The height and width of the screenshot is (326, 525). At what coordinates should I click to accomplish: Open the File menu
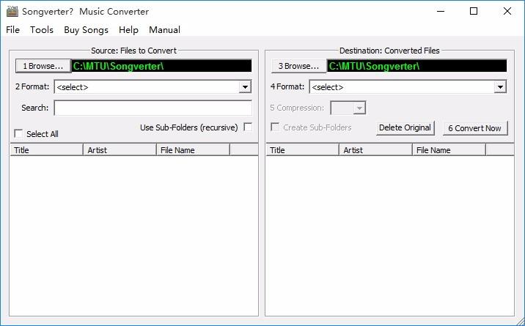pos(12,30)
